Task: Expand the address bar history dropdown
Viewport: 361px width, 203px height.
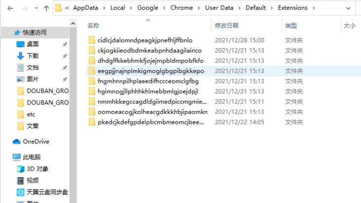Action: (348, 8)
